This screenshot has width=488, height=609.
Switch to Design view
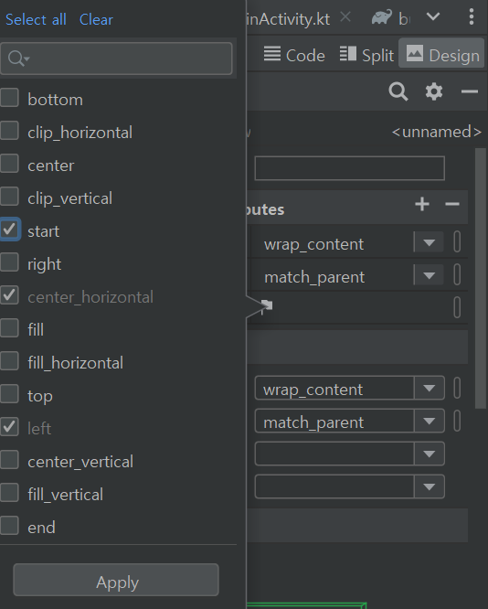click(x=441, y=54)
